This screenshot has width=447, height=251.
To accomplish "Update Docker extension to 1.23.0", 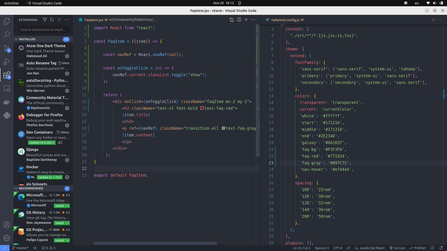I will tap(50, 177).
